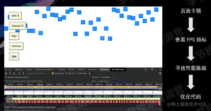Click the Optimize button
The width and height of the screenshot is (211, 111).
[x=16, y=46]
